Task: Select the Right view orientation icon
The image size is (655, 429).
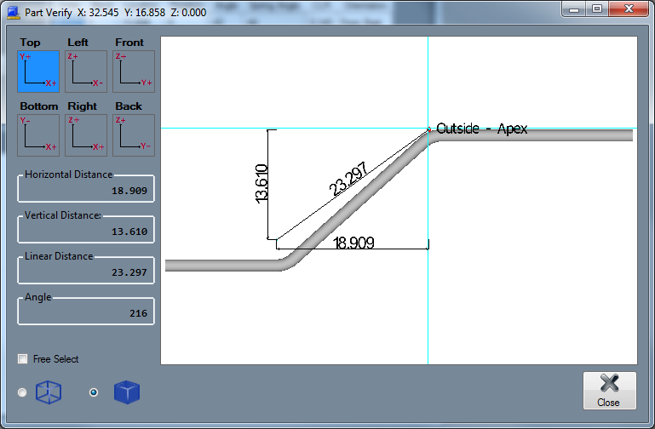Action: [x=86, y=135]
